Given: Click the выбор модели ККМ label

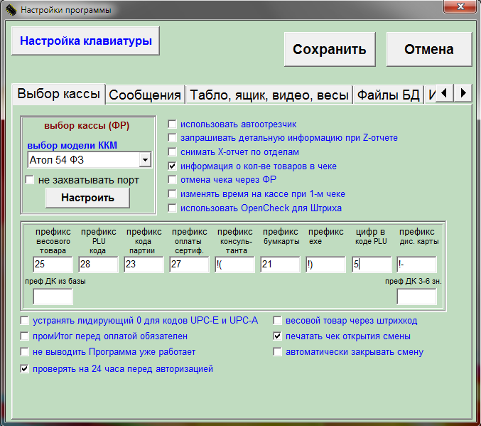Looking at the screenshot, I should pos(72,145).
